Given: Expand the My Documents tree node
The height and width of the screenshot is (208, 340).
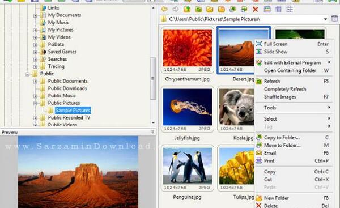Looking at the screenshot, I should (35, 15).
